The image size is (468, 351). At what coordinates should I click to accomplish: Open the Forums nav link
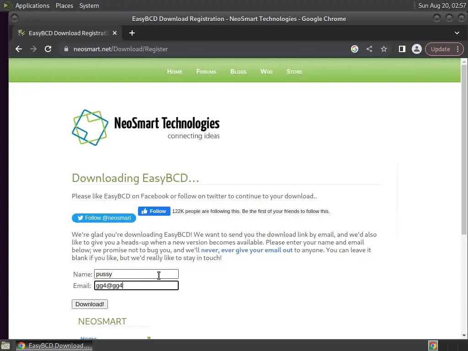206,72
